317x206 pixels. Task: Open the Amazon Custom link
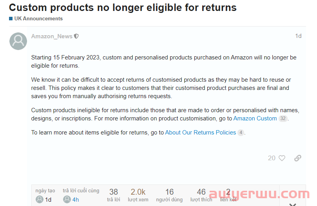255,118
